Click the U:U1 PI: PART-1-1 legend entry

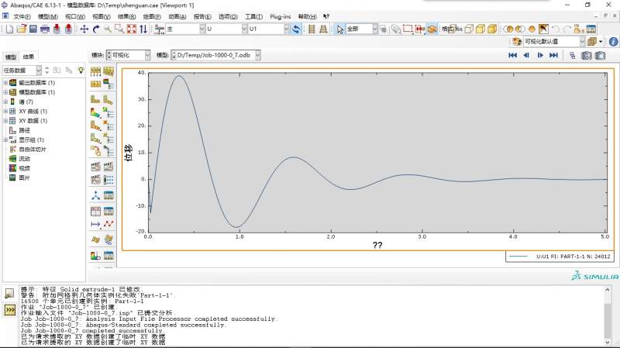tap(560, 257)
